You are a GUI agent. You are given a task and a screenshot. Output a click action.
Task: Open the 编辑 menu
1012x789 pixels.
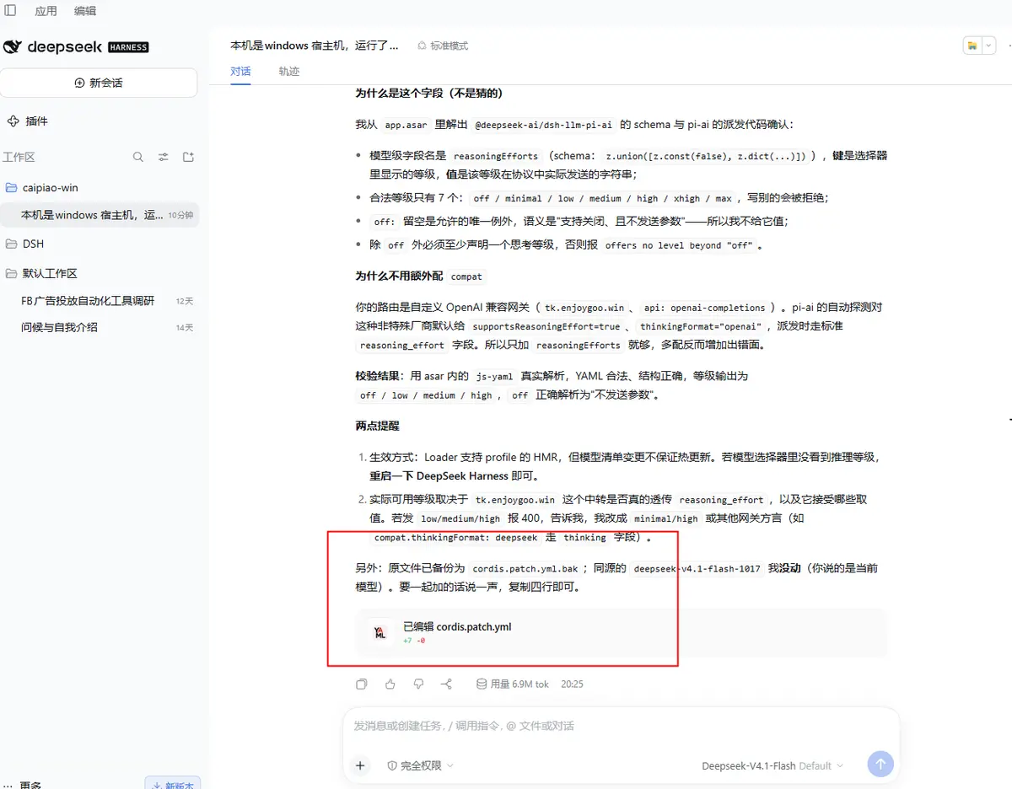pyautogui.click(x=84, y=11)
